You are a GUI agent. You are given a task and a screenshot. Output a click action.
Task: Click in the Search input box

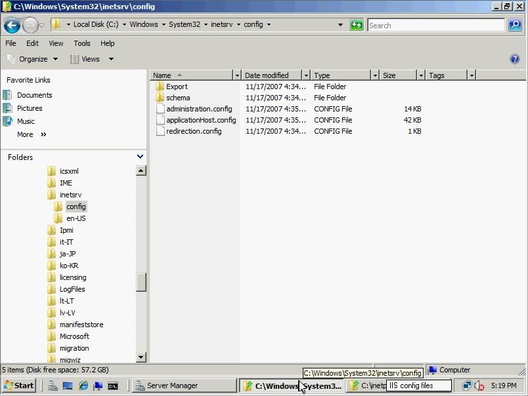[x=436, y=25]
